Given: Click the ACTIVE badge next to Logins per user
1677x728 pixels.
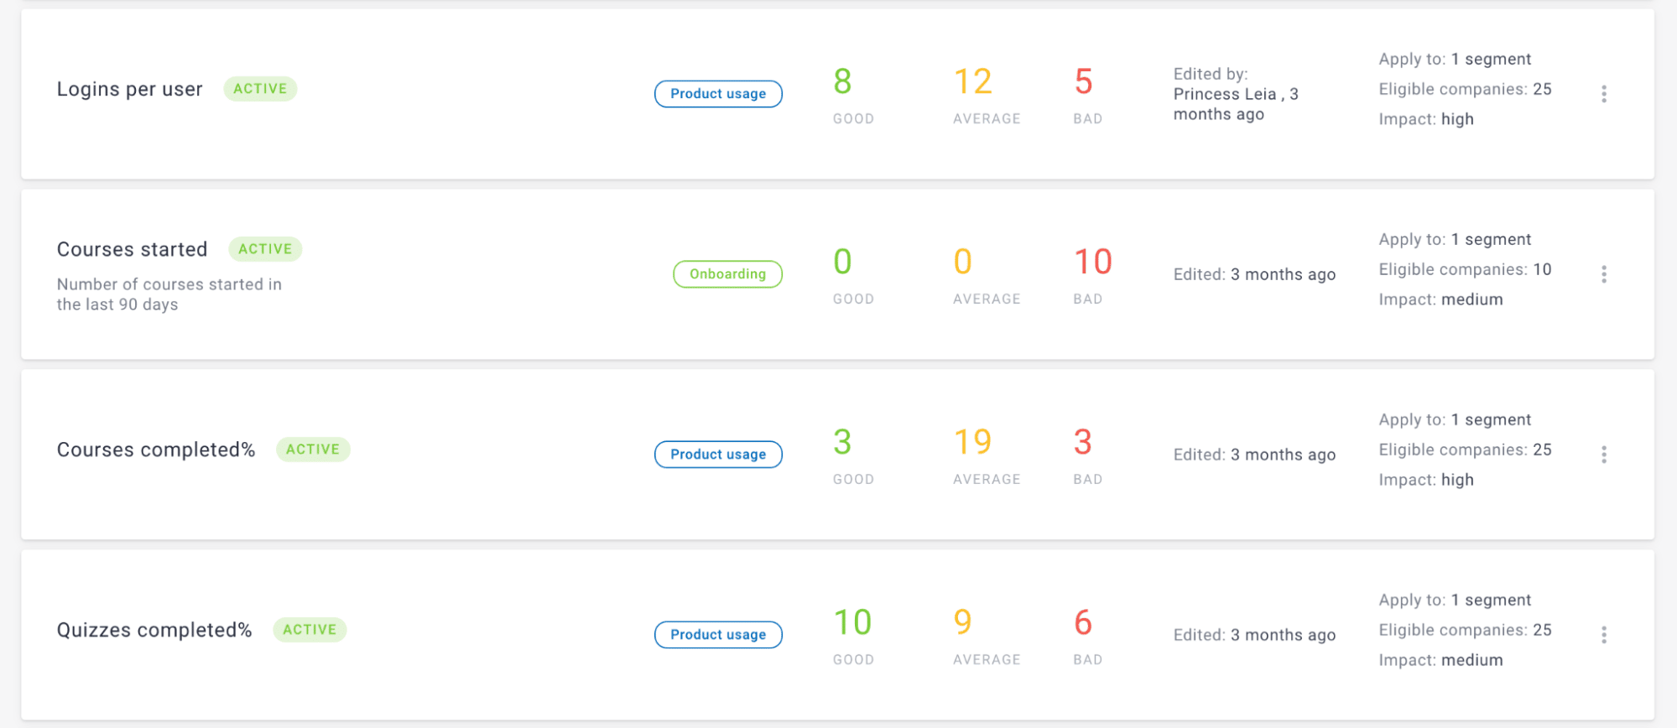Looking at the screenshot, I should click(260, 89).
